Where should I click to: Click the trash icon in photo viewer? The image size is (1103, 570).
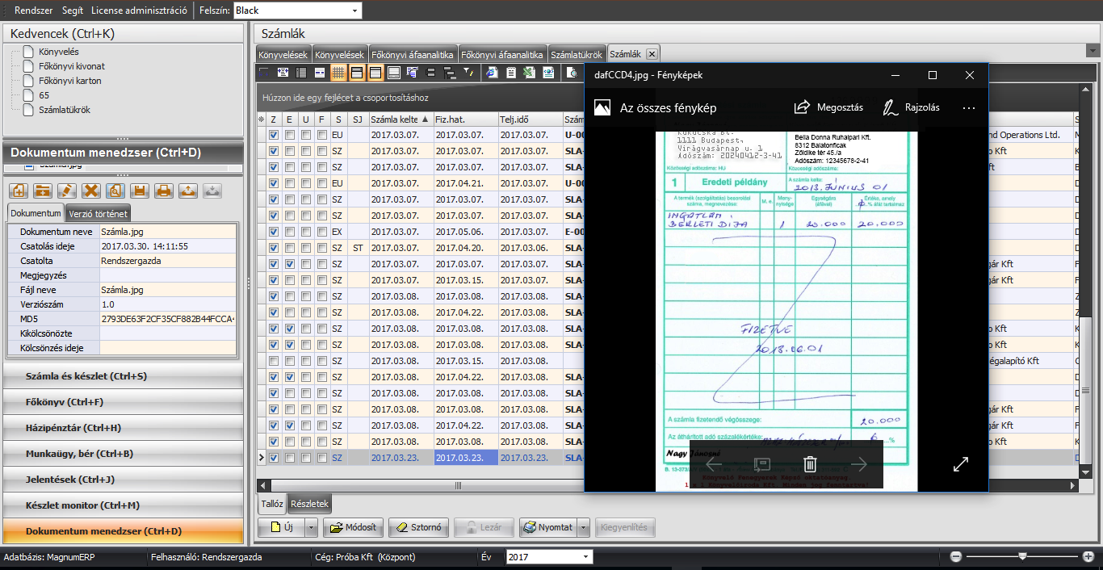click(x=810, y=464)
